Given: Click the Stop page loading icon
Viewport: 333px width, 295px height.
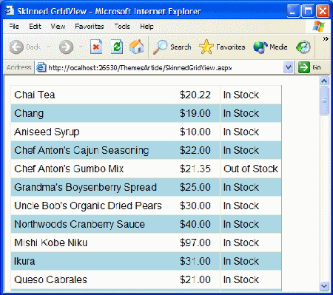Looking at the screenshot, I should coord(96,47).
